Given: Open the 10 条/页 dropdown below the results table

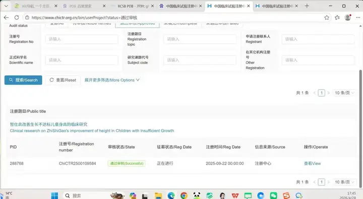Looking at the screenshot, I should click(344, 182).
